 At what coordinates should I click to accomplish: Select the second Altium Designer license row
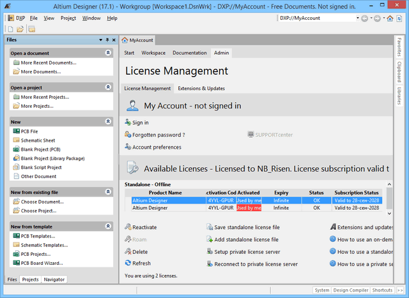click(166, 208)
